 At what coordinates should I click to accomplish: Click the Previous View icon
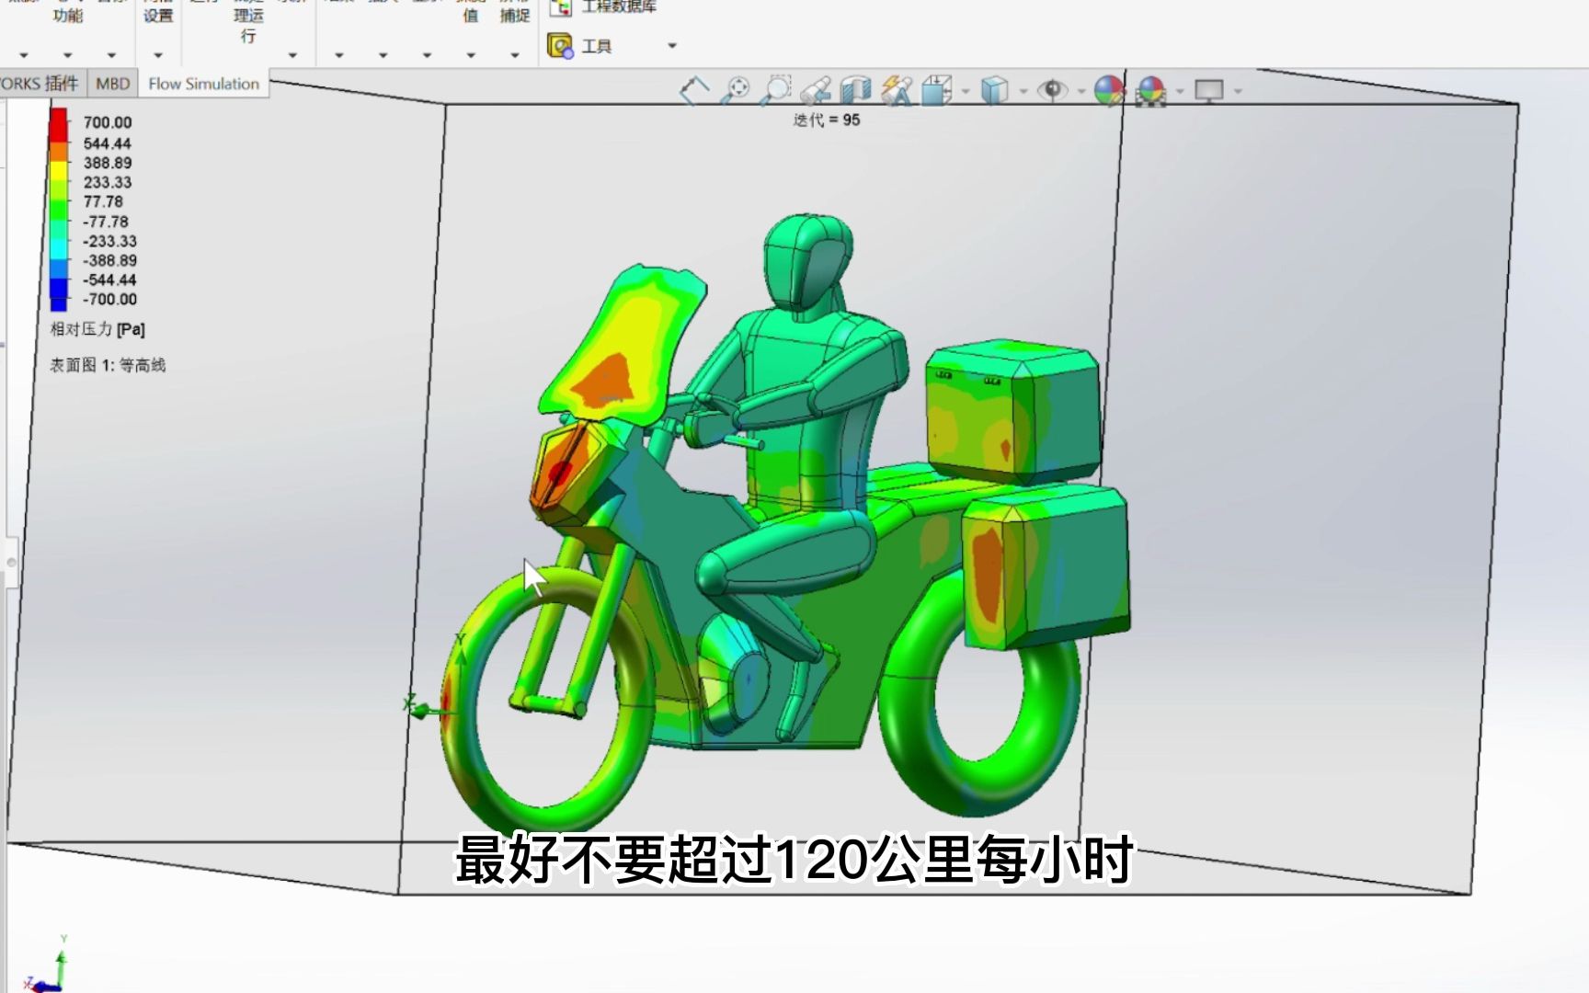(816, 90)
